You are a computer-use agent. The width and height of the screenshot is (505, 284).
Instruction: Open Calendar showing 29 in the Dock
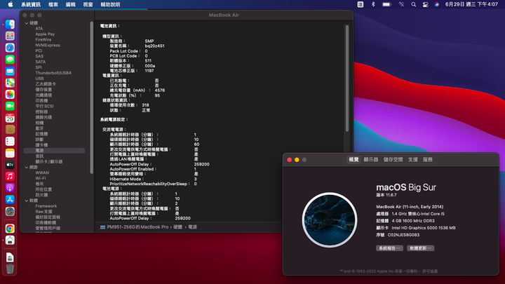coord(10,118)
